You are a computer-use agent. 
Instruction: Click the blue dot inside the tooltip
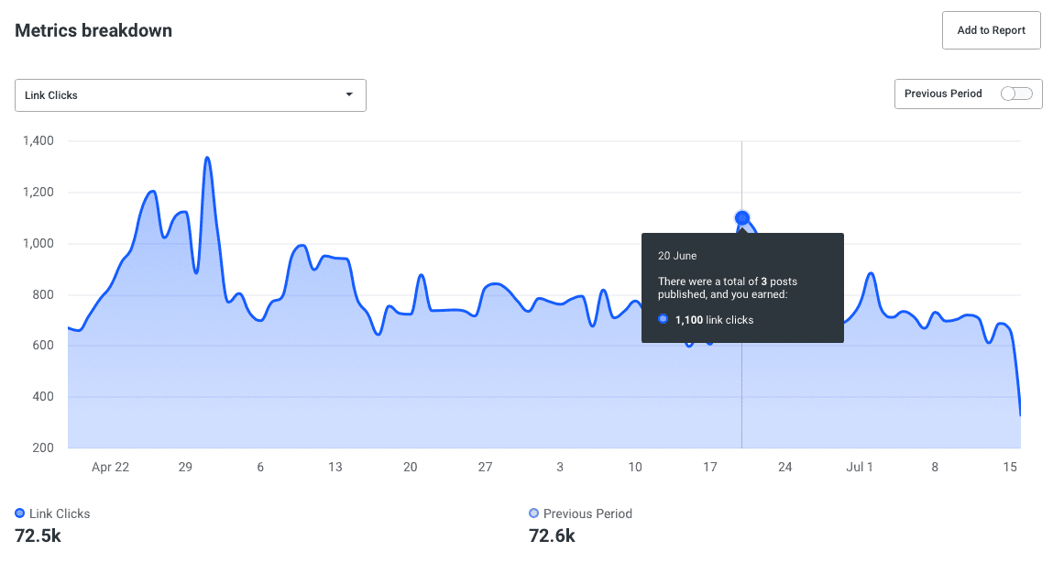tap(663, 319)
